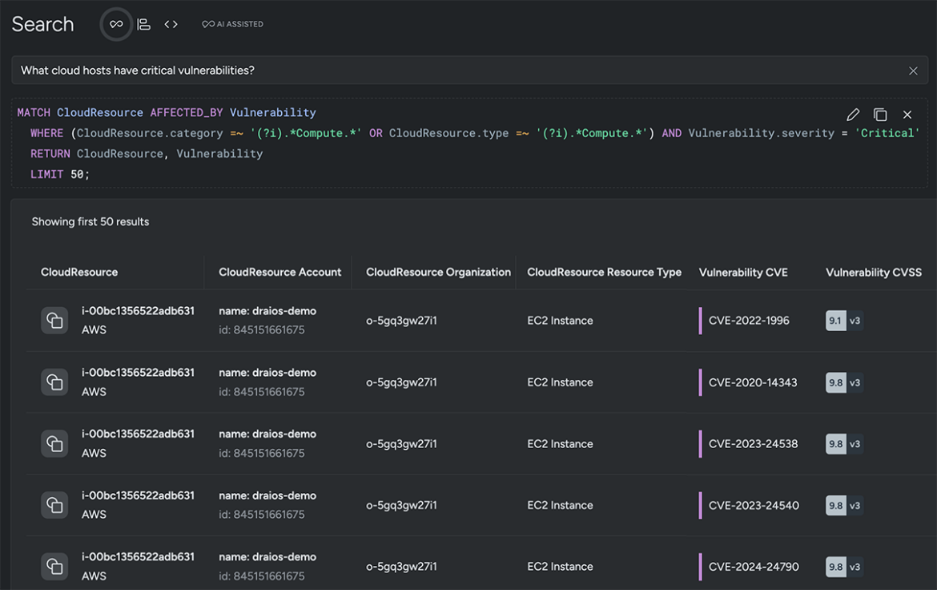Sort by CloudResource Account column header
This screenshot has height=590, width=937.
pos(279,273)
